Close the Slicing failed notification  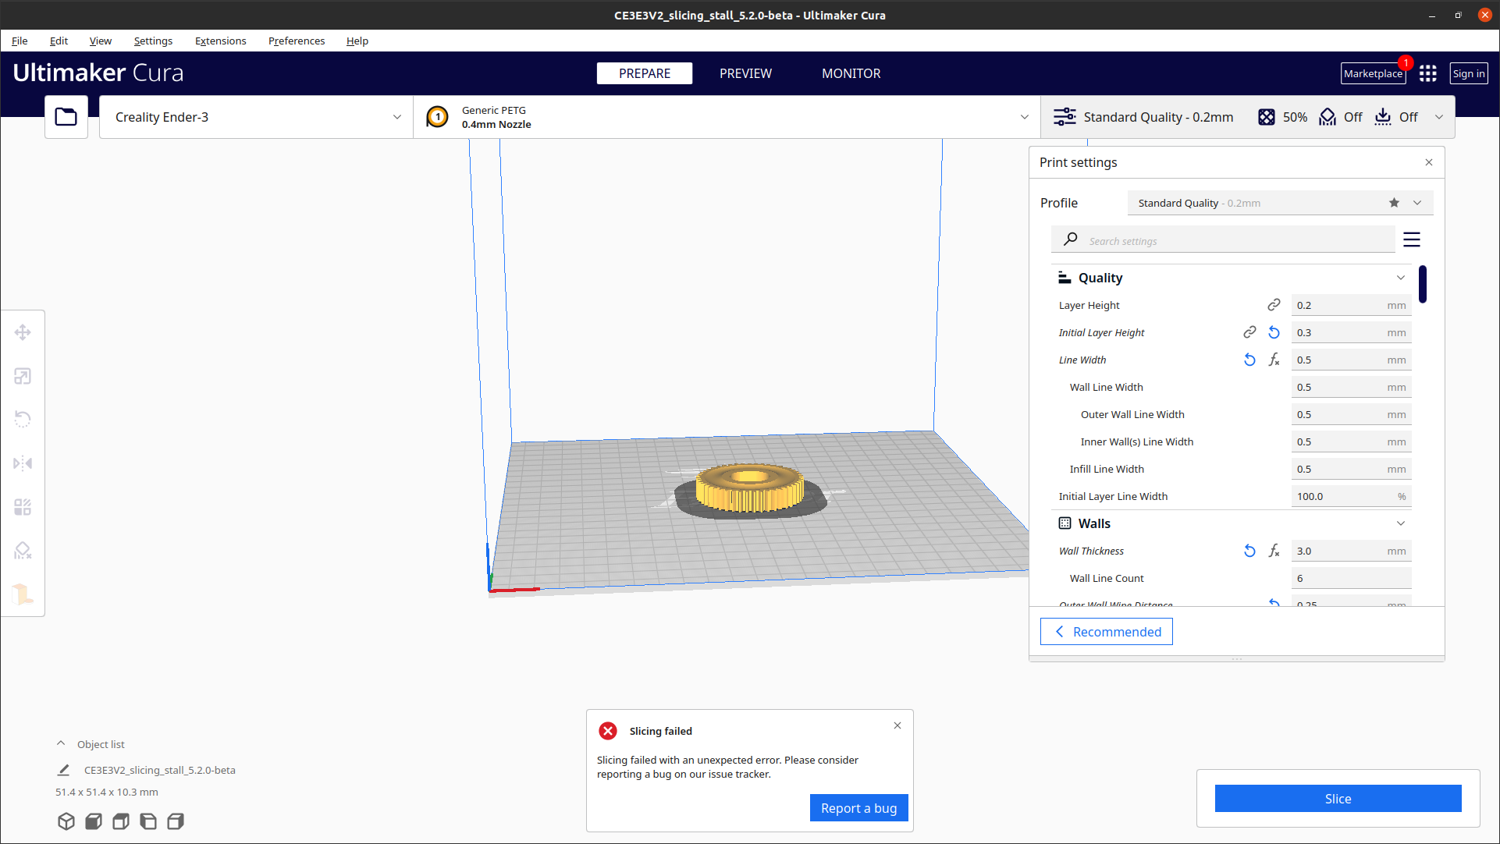(898, 725)
